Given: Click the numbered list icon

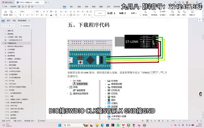Looking at the screenshot, I should pos(66,12).
